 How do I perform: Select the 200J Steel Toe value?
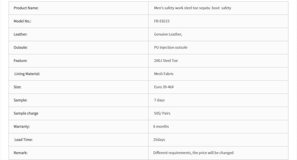click(166, 61)
